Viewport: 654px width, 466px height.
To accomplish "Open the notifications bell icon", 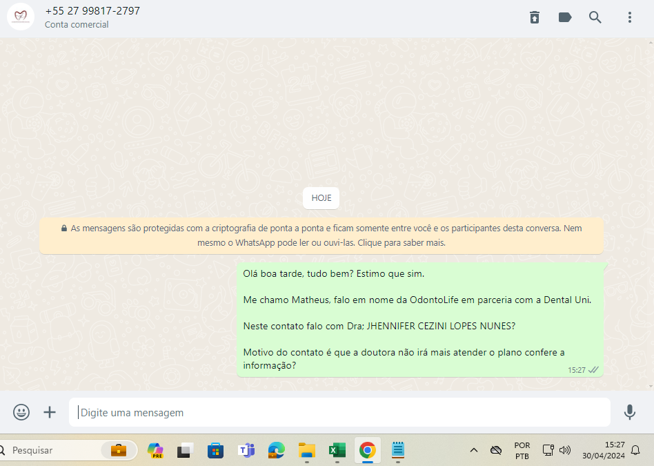I will tap(635, 450).
